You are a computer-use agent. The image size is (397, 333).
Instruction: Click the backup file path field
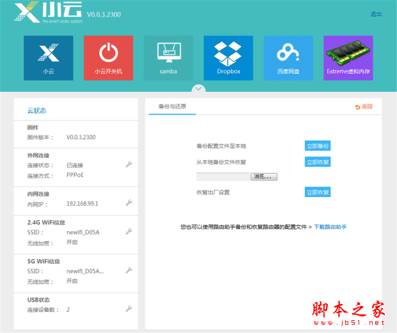[x=223, y=177]
